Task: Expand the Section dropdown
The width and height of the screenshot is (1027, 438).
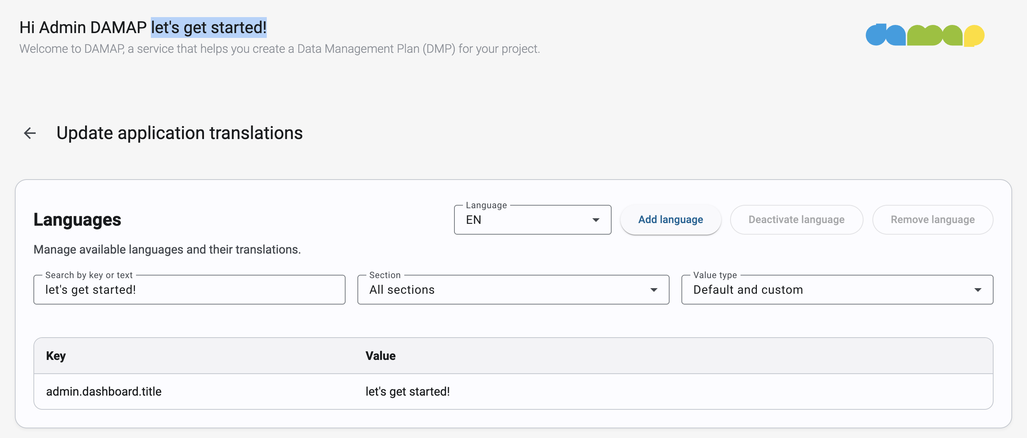Action: tap(513, 290)
